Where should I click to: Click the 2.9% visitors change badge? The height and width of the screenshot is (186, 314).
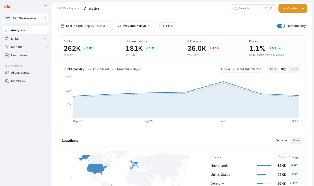[x=151, y=48]
